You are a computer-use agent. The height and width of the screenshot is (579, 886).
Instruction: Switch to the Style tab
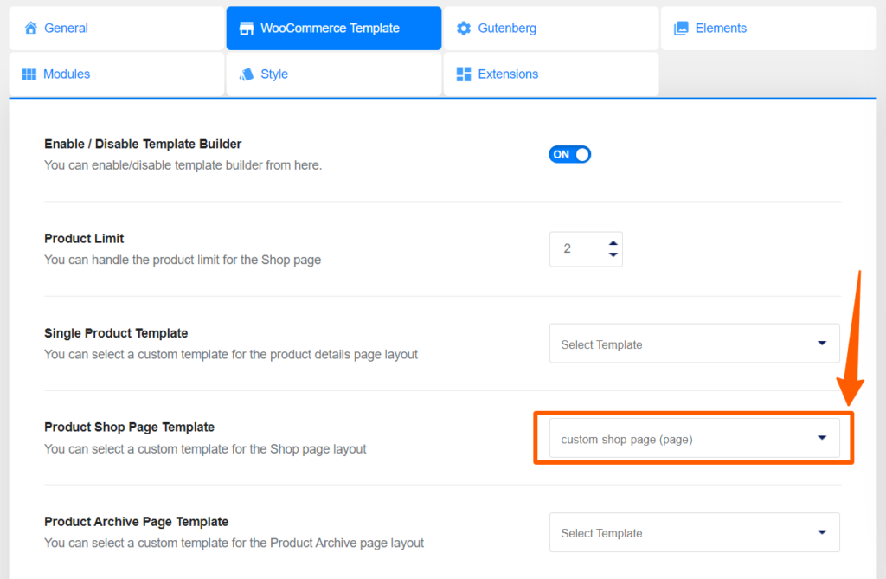[x=334, y=74]
